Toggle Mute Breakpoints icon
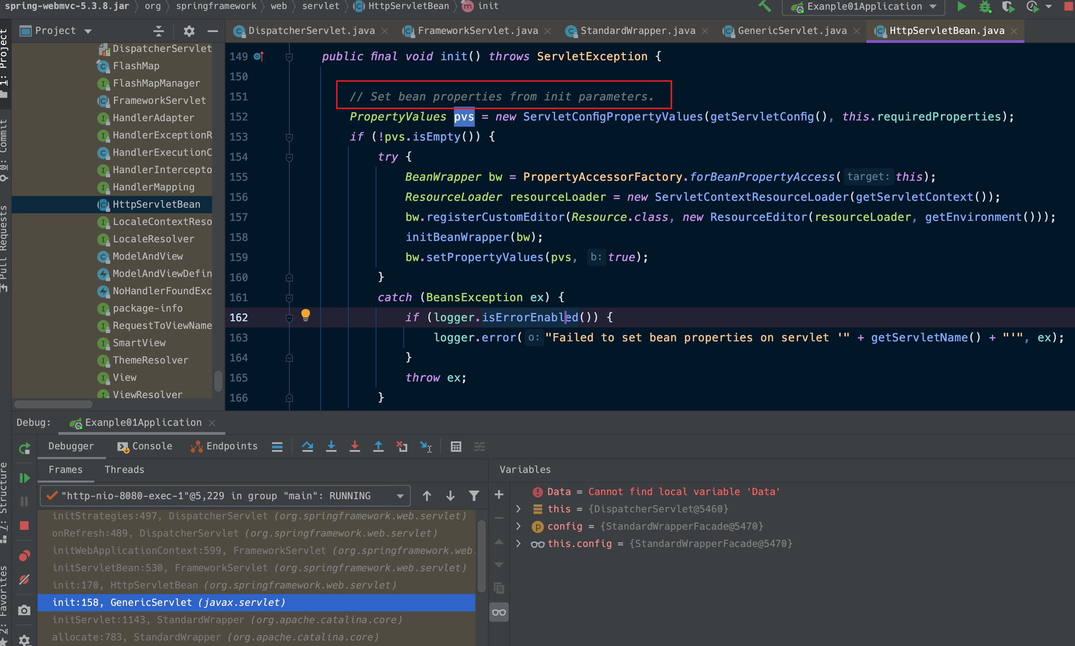The width and height of the screenshot is (1075, 646). (x=24, y=580)
